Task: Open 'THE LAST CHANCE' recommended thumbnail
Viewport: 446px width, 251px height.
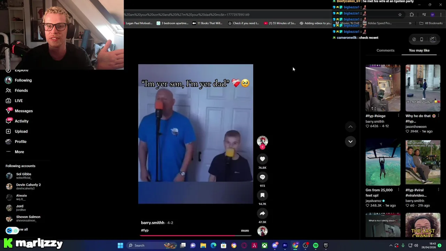Action: [423, 226]
